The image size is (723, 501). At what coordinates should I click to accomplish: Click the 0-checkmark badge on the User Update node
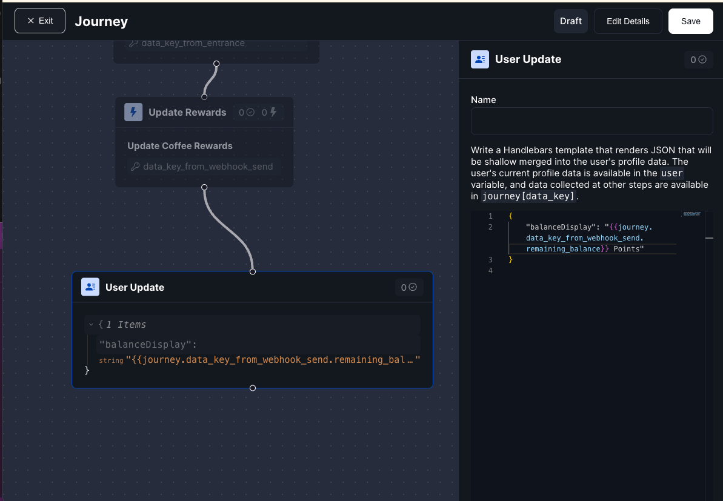(x=409, y=287)
